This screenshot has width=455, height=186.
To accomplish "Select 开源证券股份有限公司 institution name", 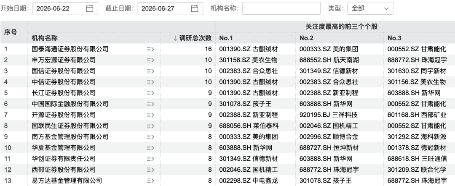I will (64, 115).
